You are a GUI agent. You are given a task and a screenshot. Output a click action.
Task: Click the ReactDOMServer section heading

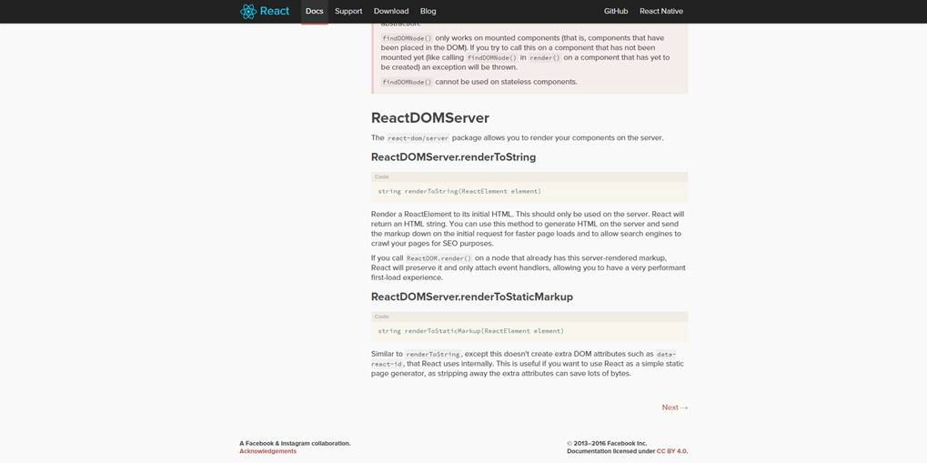tap(430, 118)
